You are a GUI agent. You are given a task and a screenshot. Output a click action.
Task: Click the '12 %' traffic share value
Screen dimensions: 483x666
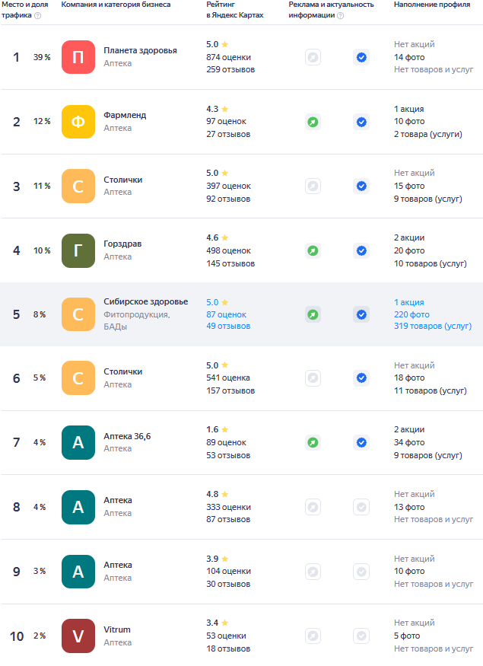42,122
